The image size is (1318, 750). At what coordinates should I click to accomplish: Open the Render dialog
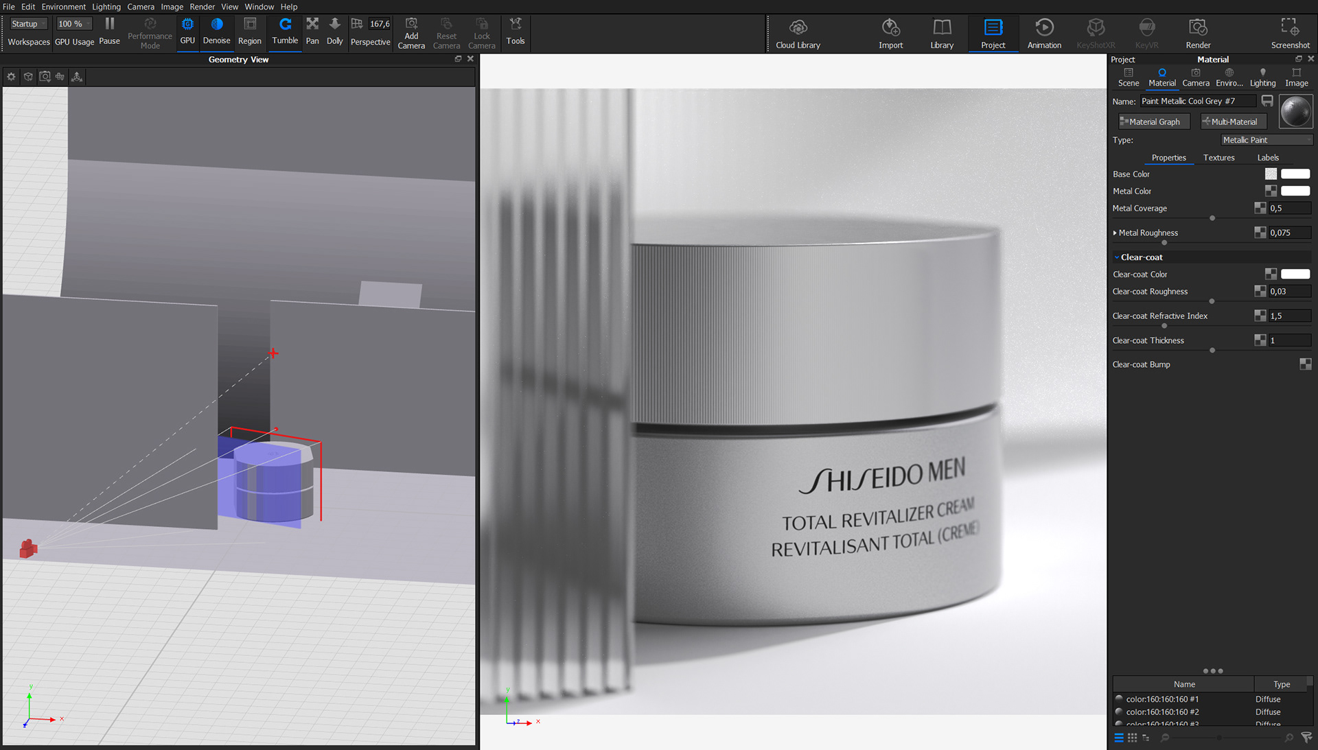pos(1197,34)
